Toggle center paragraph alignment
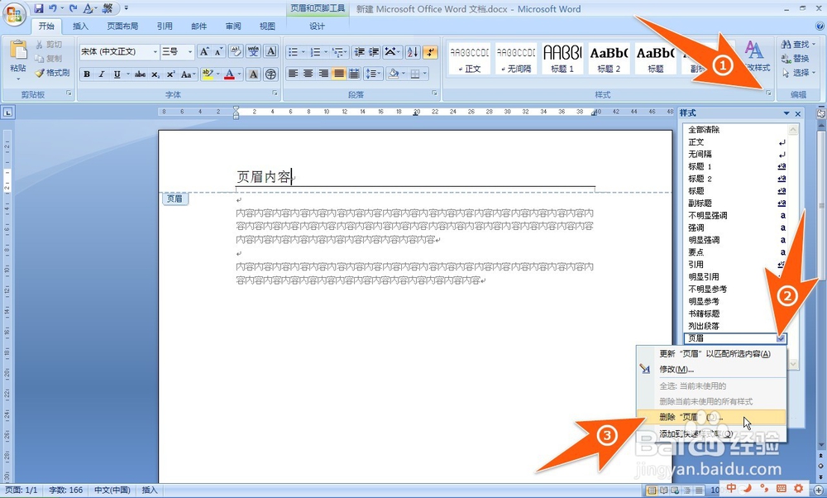This screenshot has height=498, width=827. [307, 73]
